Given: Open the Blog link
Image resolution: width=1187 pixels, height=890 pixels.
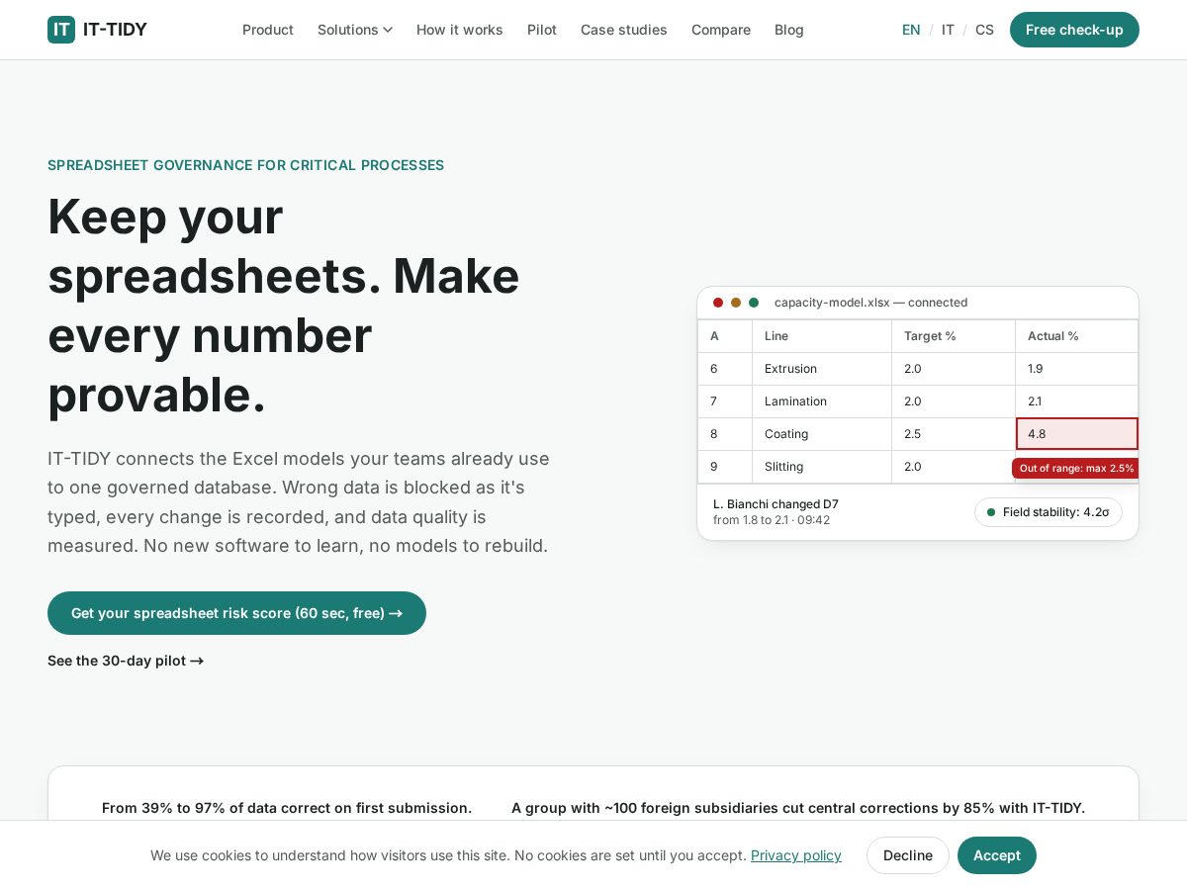Looking at the screenshot, I should point(789,30).
